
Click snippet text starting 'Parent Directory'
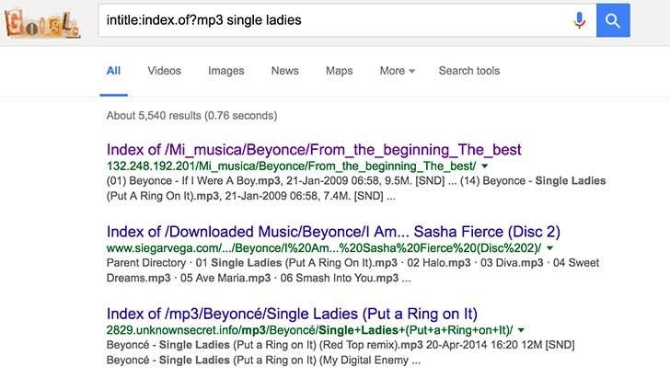click(352, 263)
